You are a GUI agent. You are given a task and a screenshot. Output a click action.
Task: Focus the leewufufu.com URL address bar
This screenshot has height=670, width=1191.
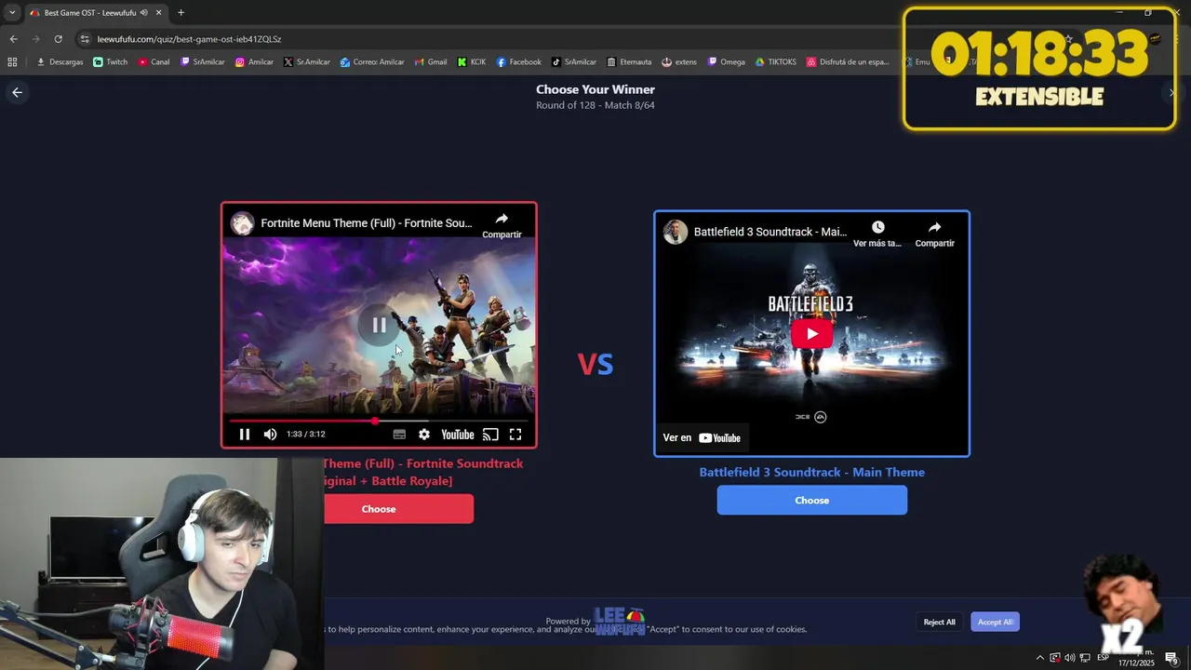pyautogui.click(x=189, y=39)
